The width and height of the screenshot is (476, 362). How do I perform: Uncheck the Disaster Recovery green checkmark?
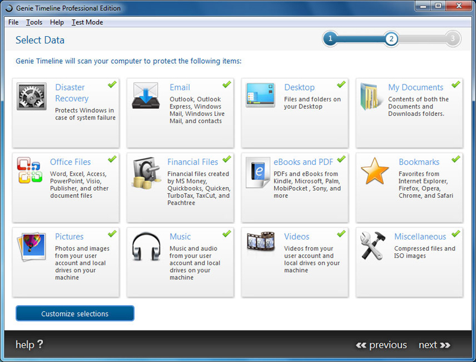112,84
